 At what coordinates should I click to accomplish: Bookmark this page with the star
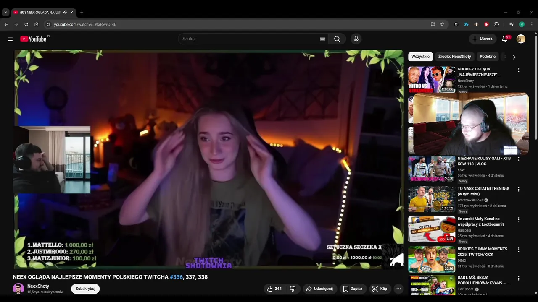[442, 24]
